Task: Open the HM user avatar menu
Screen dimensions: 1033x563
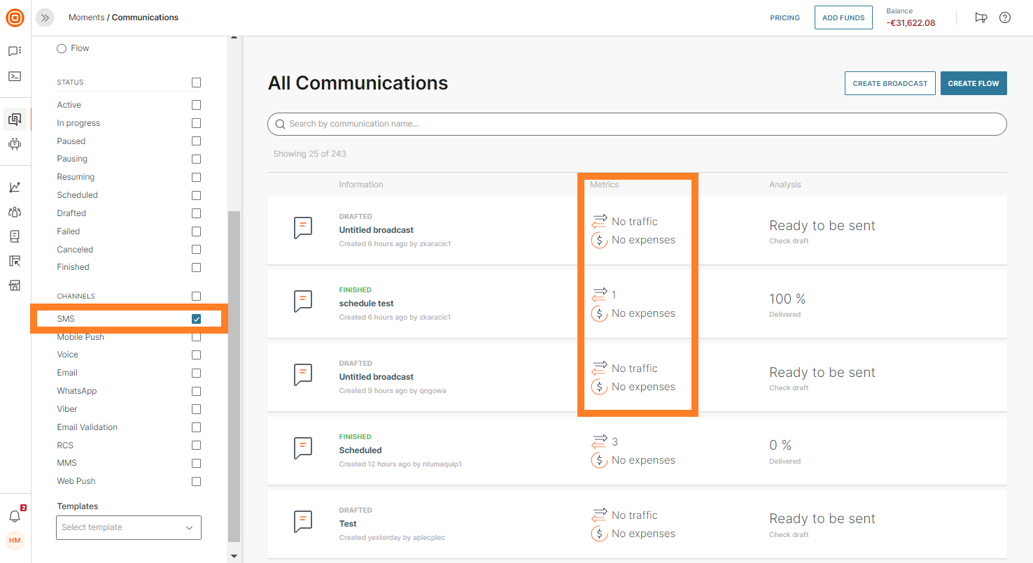Action: coord(15,541)
